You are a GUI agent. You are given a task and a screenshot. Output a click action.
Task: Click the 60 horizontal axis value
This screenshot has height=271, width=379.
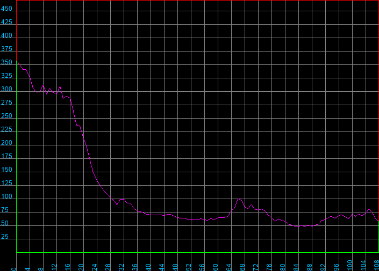tap(216, 267)
